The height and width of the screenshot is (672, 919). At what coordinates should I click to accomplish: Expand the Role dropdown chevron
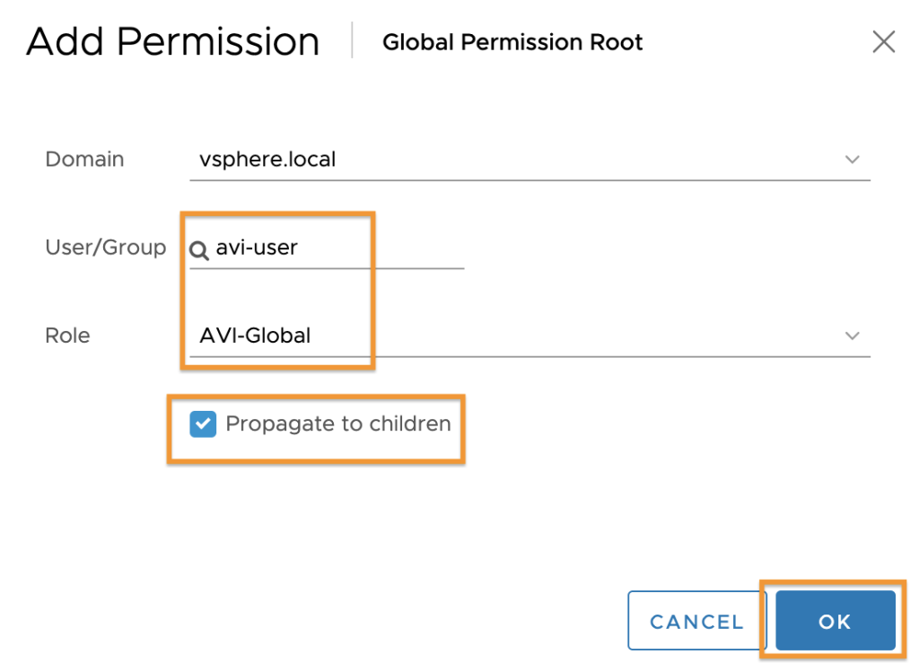point(853,336)
